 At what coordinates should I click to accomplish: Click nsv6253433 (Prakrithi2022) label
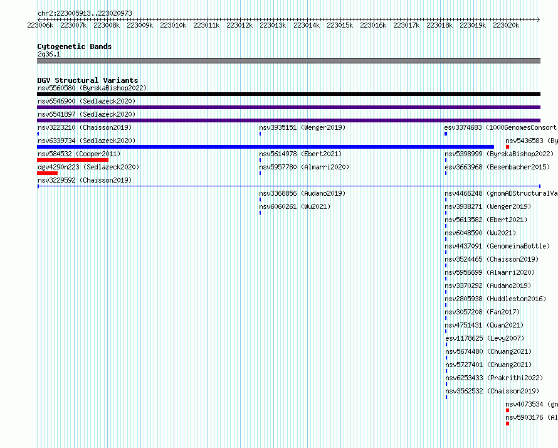(x=494, y=378)
